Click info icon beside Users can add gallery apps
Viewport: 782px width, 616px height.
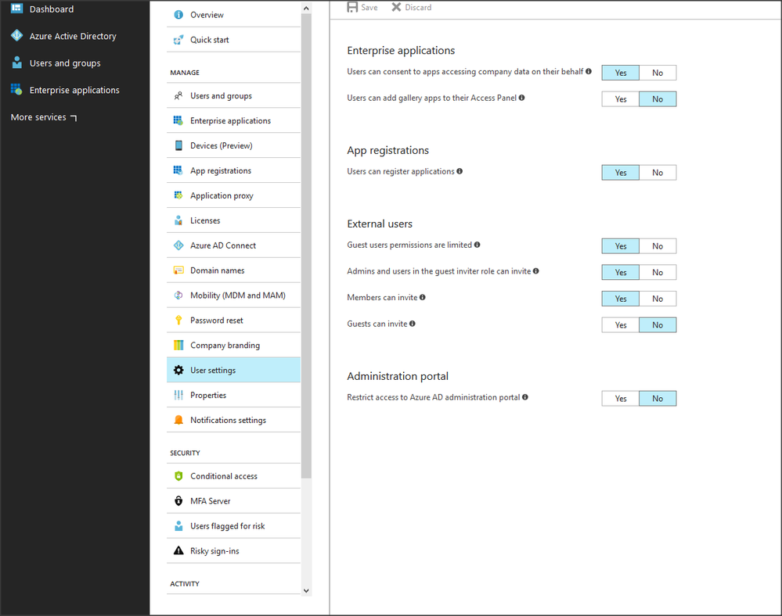point(521,98)
